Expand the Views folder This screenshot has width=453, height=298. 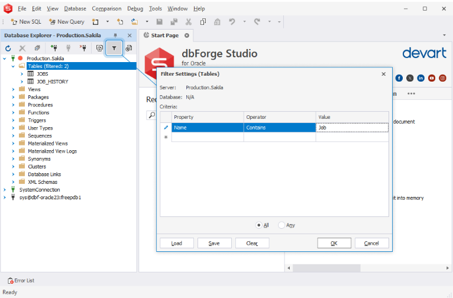click(x=13, y=89)
